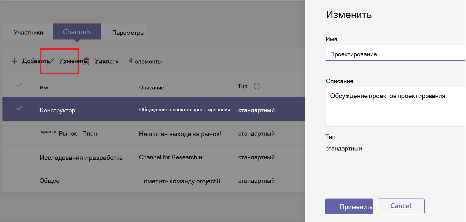Click the pencil edit icon
466x222 pixels.
click(51, 61)
